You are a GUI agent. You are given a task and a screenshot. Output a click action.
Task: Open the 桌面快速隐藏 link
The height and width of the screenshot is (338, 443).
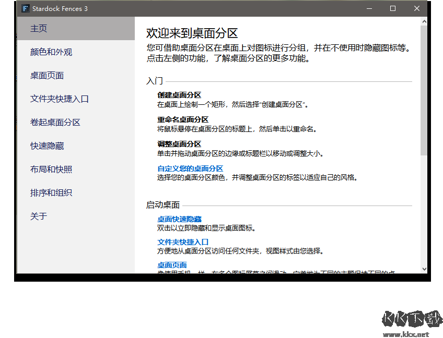[x=179, y=219]
